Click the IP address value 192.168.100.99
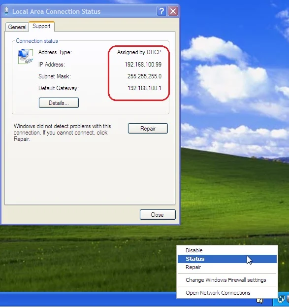289x307 pixels. click(143, 65)
